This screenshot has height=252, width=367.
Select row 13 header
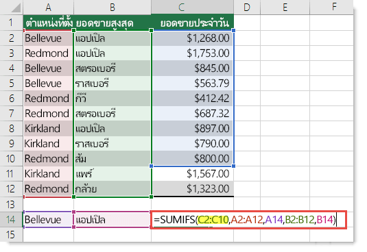(12, 204)
